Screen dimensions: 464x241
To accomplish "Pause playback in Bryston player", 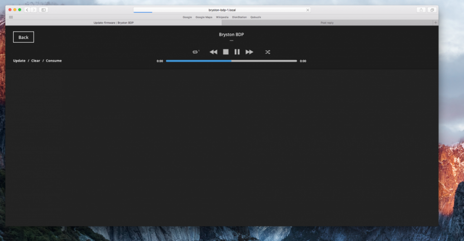I will 237,52.
